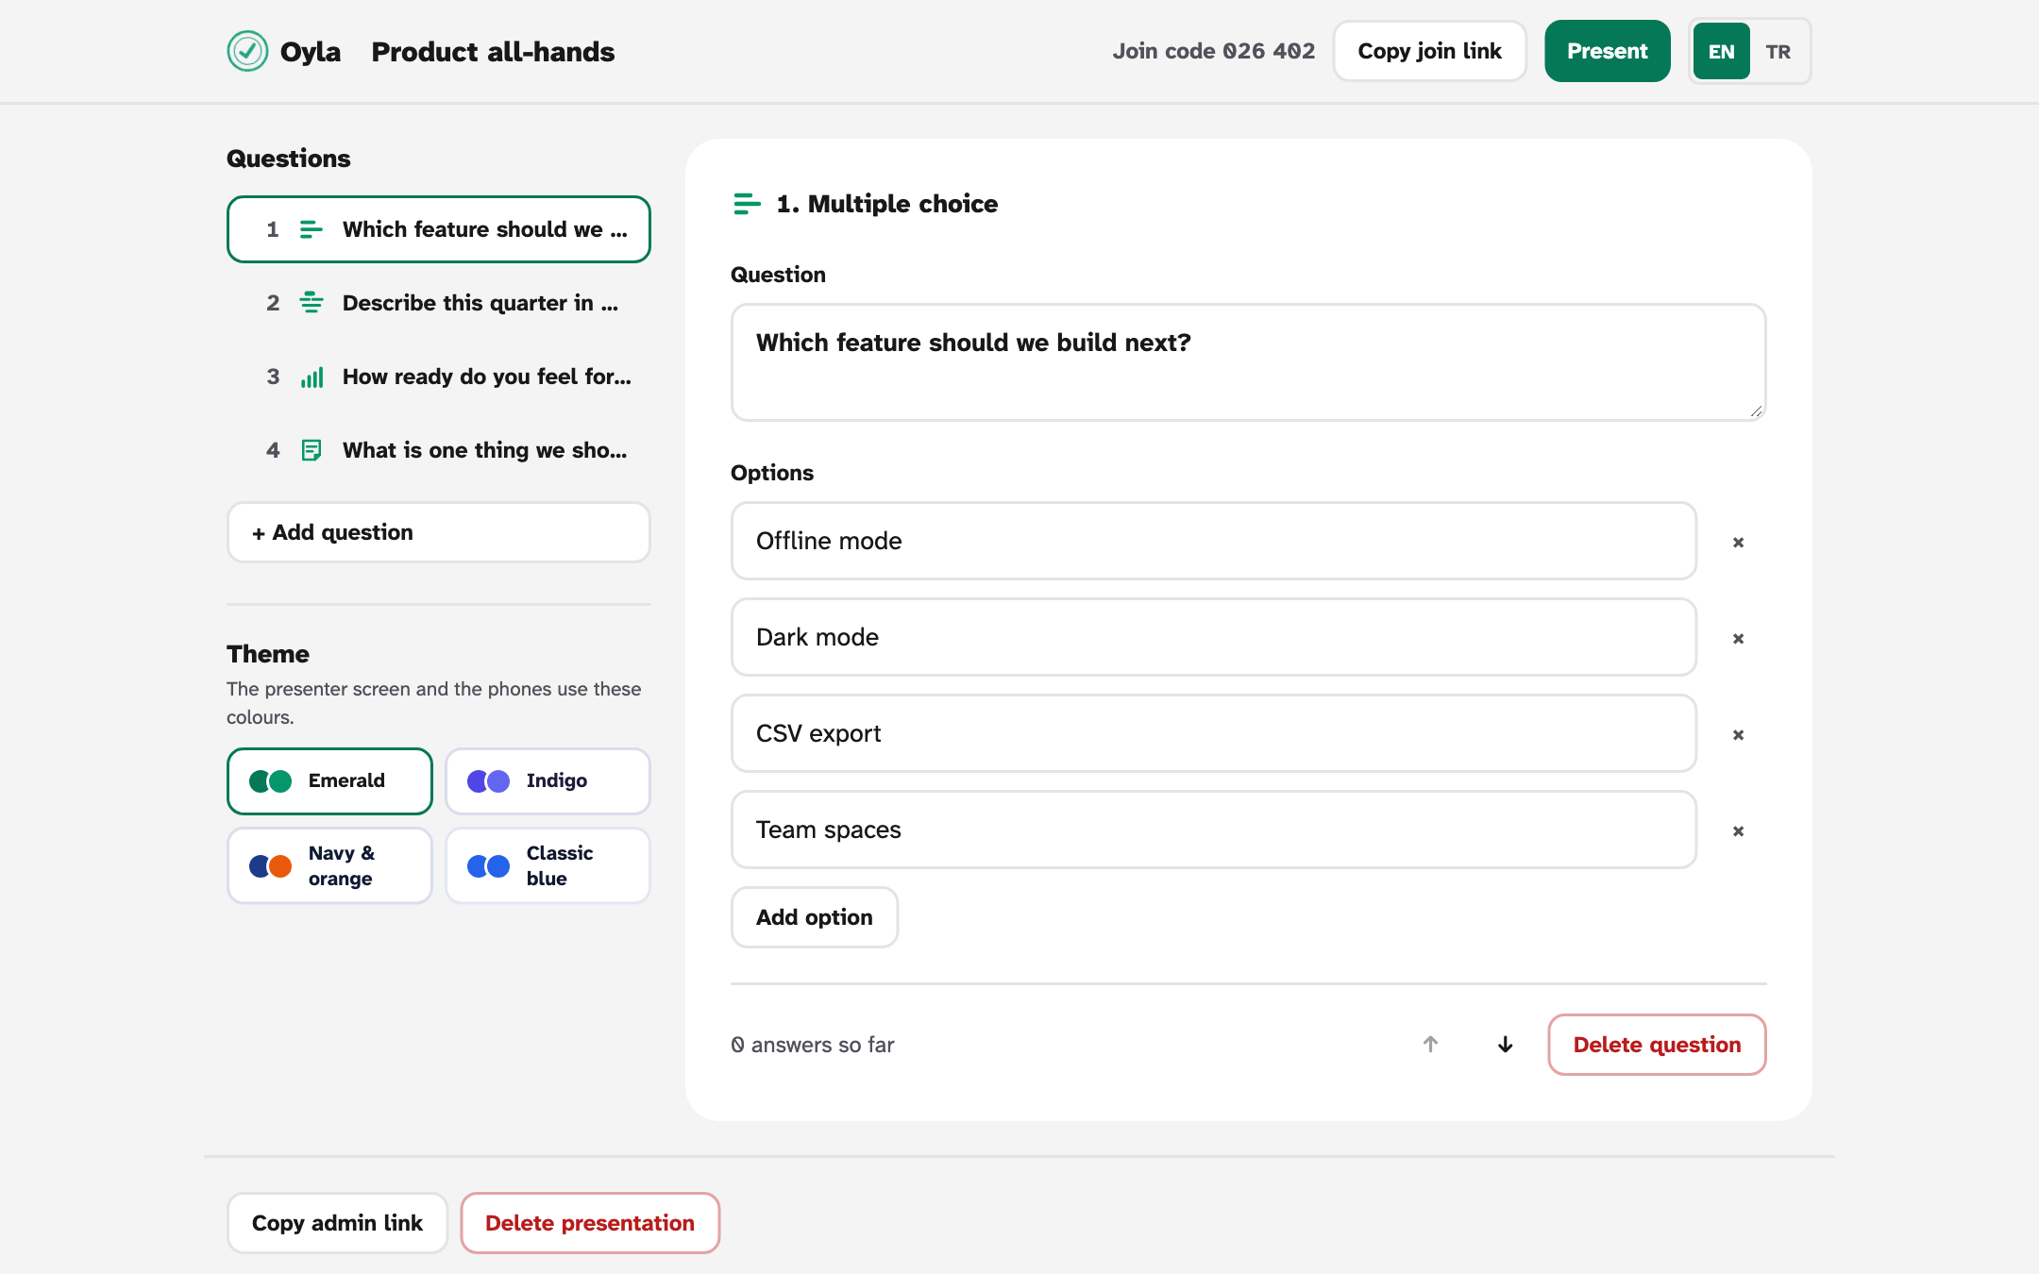This screenshot has width=2039, height=1274.
Task: Open question 1 Which feature should we
Action: click(438, 229)
